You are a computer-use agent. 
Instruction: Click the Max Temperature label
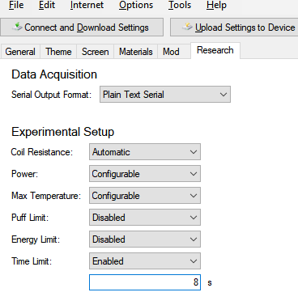[46, 196]
